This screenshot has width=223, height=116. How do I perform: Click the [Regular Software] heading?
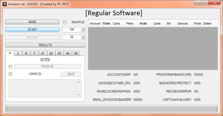coord(114,13)
